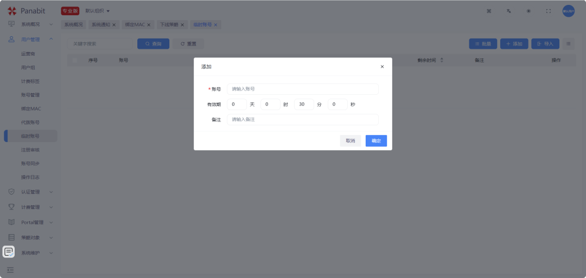The width and height of the screenshot is (586, 278).
Task: Sort by 剩余时间 column arrows
Action: [442, 60]
